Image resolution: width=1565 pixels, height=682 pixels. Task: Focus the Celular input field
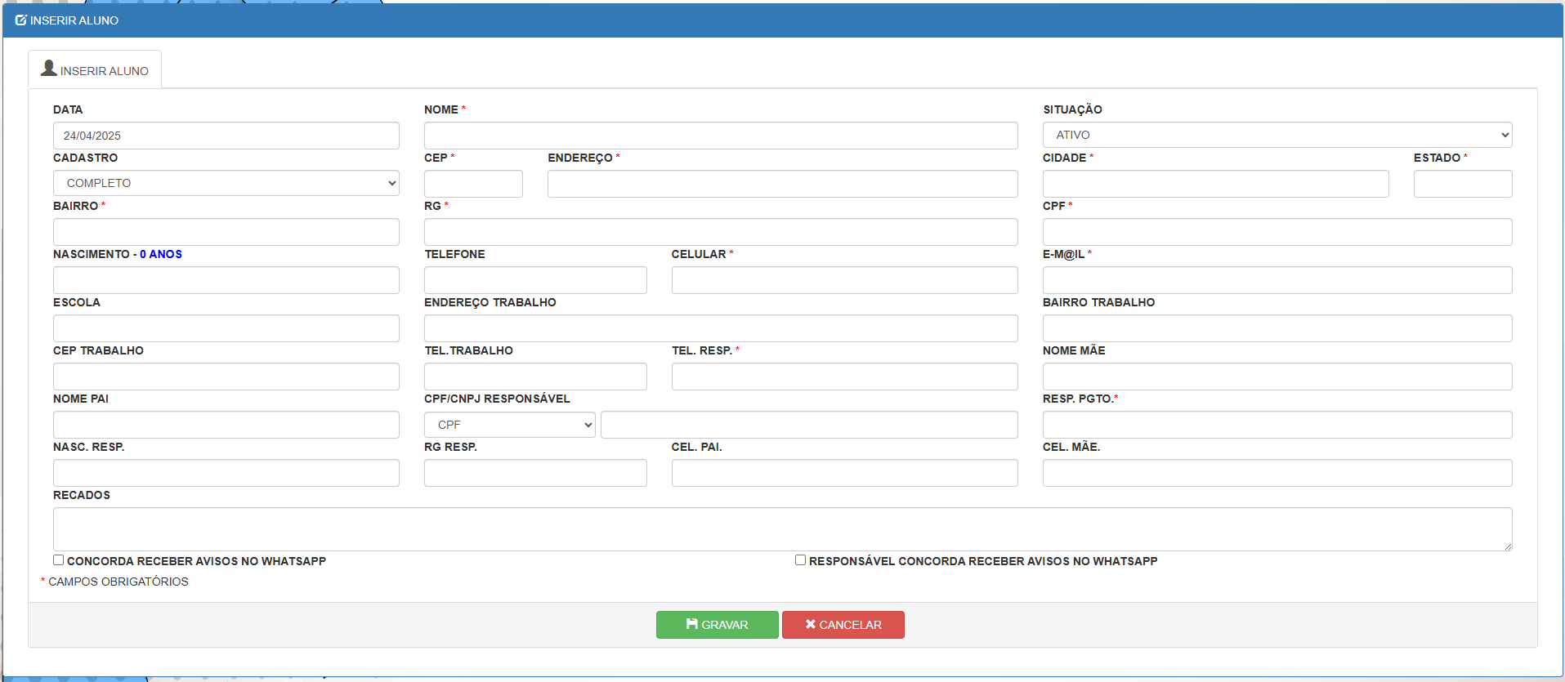(x=844, y=280)
